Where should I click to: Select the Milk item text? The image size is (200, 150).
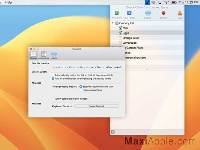[125, 28]
